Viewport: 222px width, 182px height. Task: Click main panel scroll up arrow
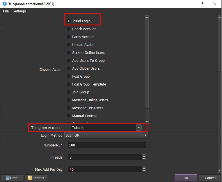click(x=219, y=17)
